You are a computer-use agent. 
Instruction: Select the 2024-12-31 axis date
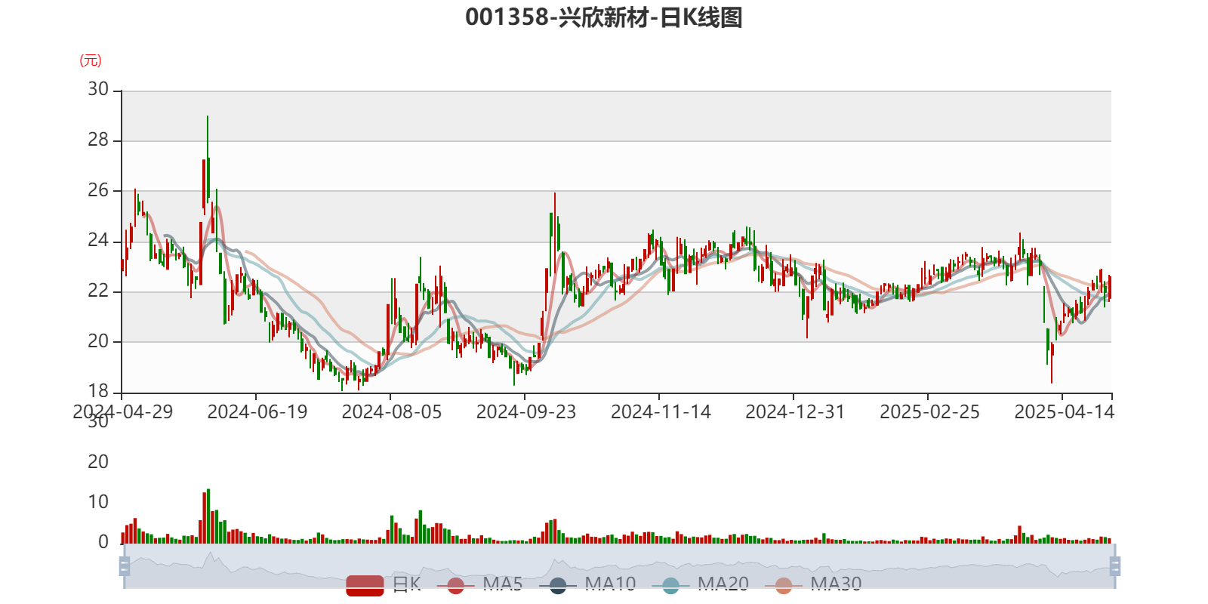coord(795,412)
